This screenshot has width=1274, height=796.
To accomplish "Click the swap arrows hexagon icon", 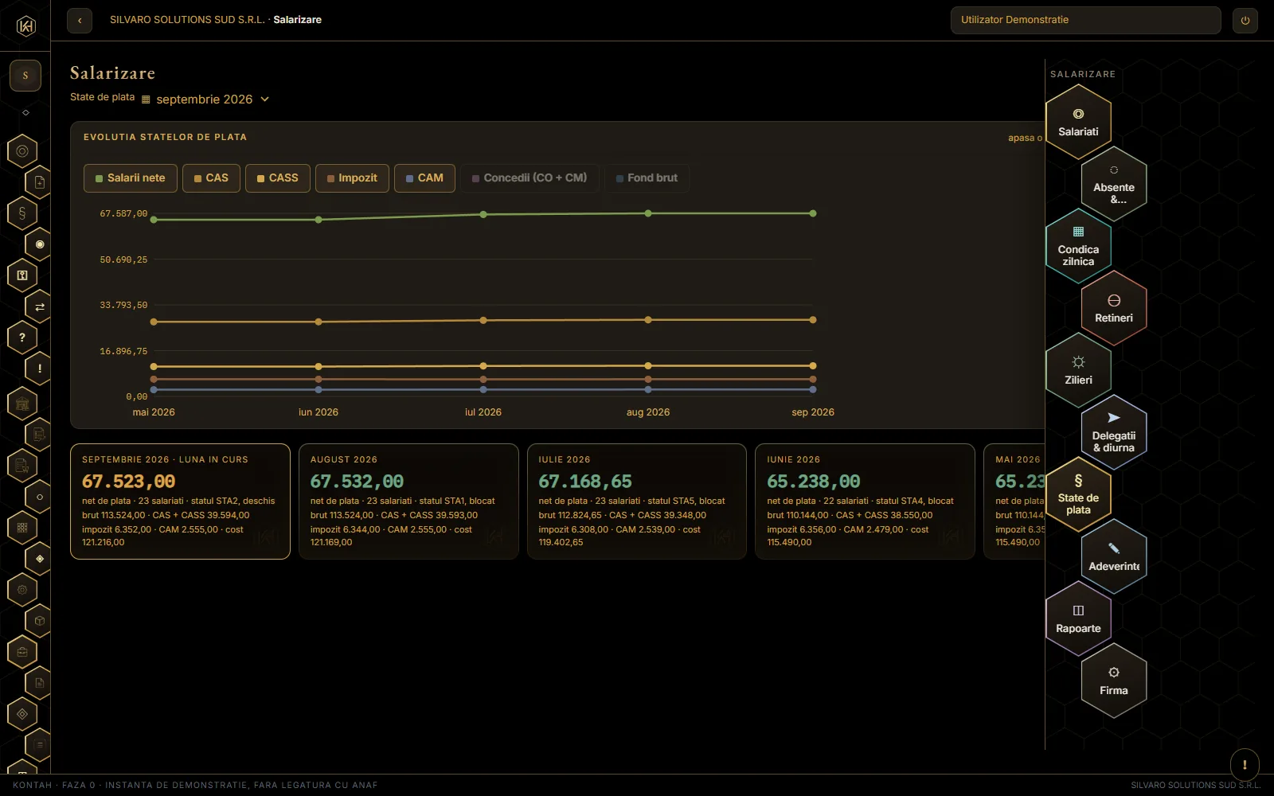I will [x=40, y=306].
